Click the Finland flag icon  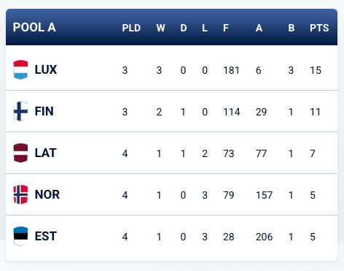(x=20, y=111)
